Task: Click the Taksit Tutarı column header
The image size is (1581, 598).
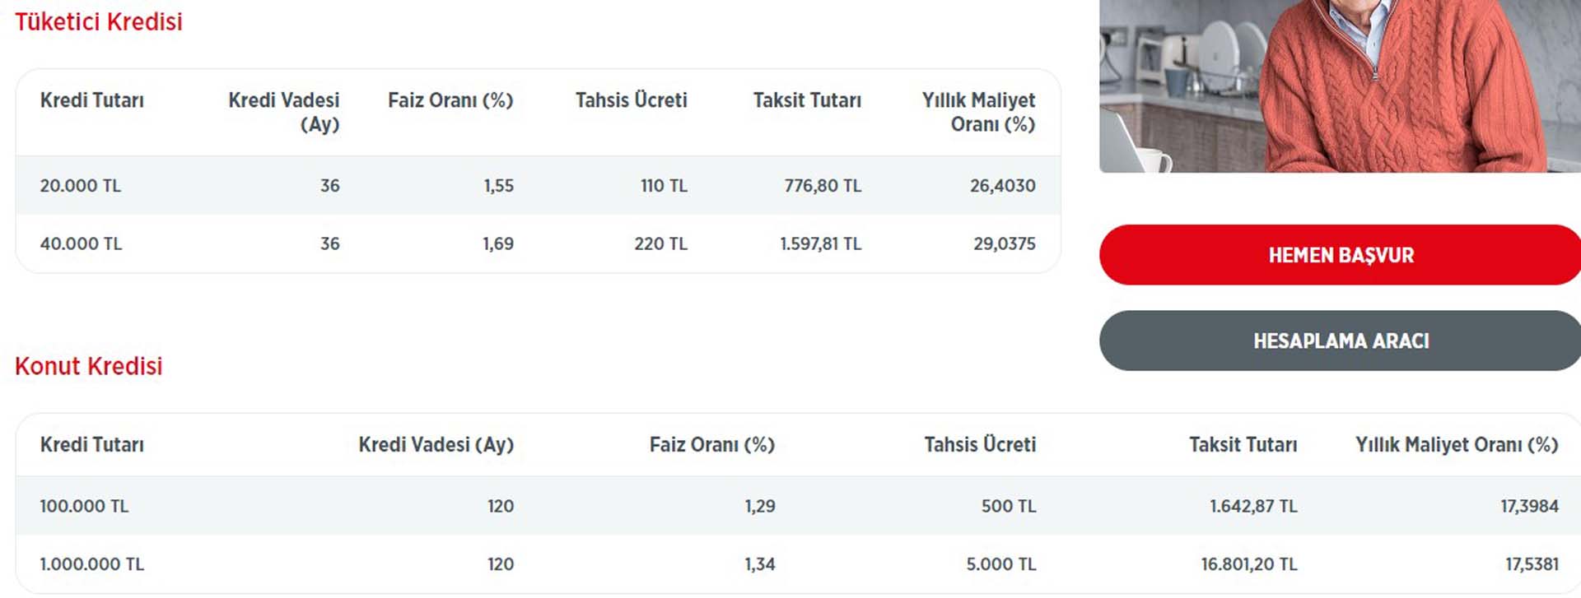Action: pos(807,100)
